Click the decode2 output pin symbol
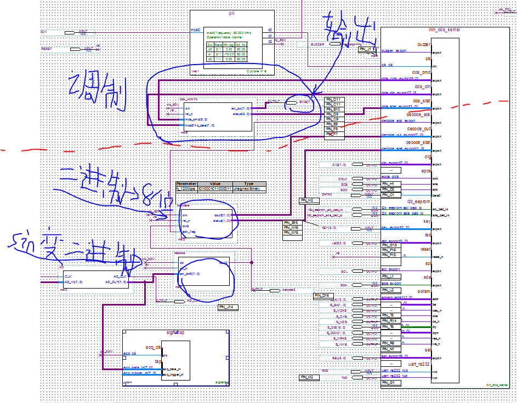This screenshot has height=403, width=517. [275, 290]
